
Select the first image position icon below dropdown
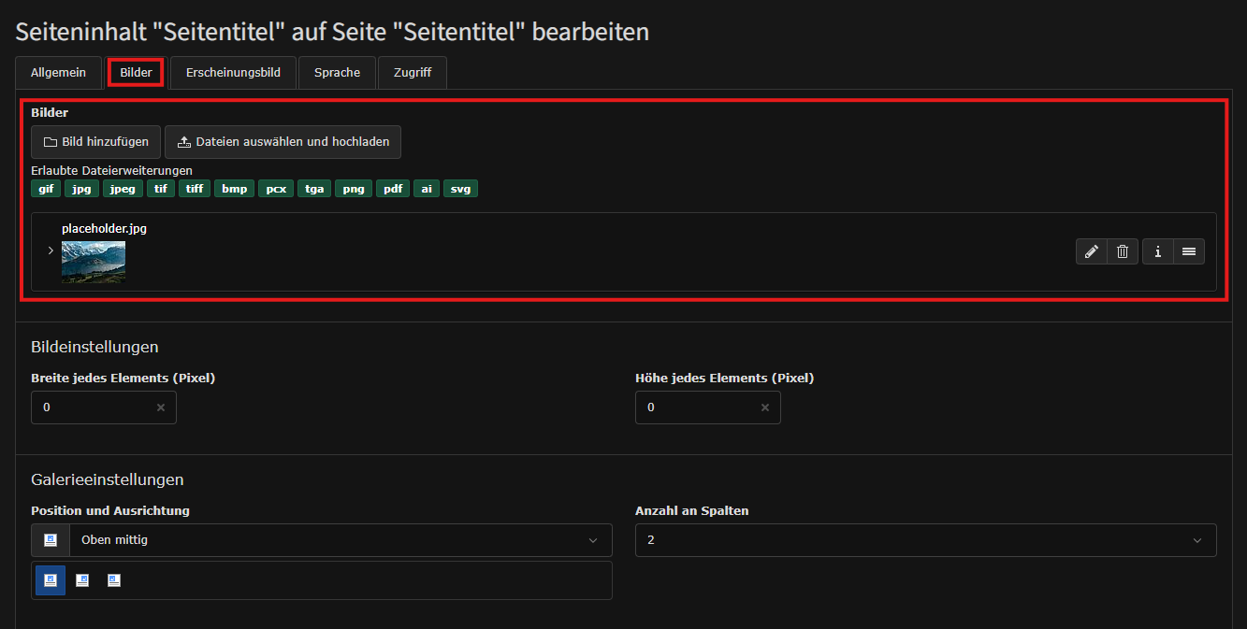pos(51,580)
